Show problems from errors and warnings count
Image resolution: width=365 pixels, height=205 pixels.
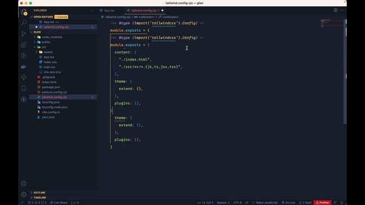(37, 203)
